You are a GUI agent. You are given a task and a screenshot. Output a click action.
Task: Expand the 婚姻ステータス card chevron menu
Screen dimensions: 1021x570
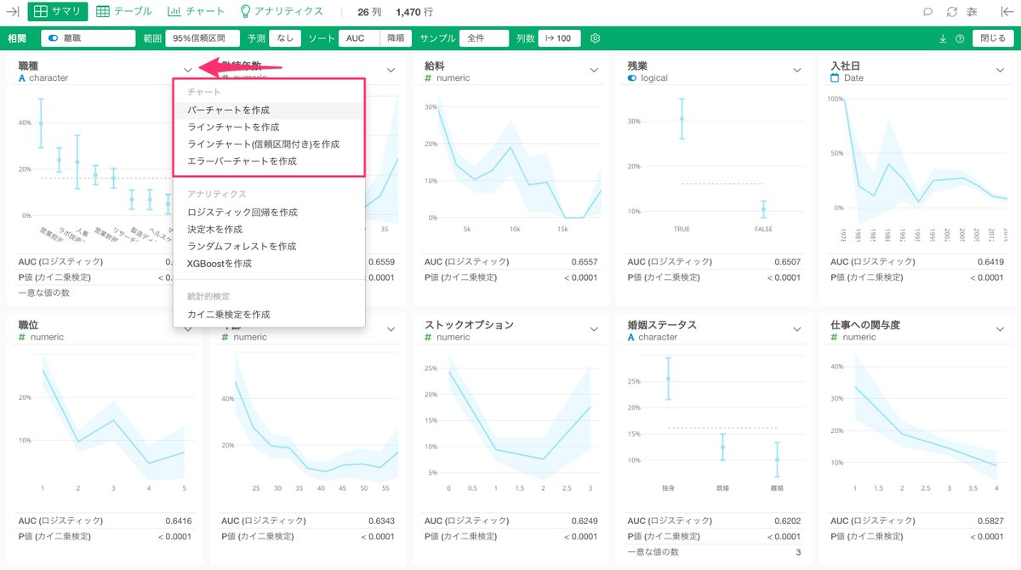click(797, 329)
